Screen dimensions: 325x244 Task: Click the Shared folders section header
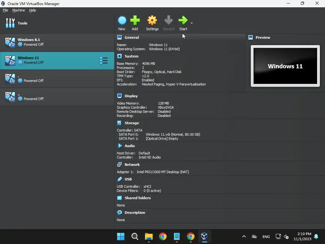(138, 198)
